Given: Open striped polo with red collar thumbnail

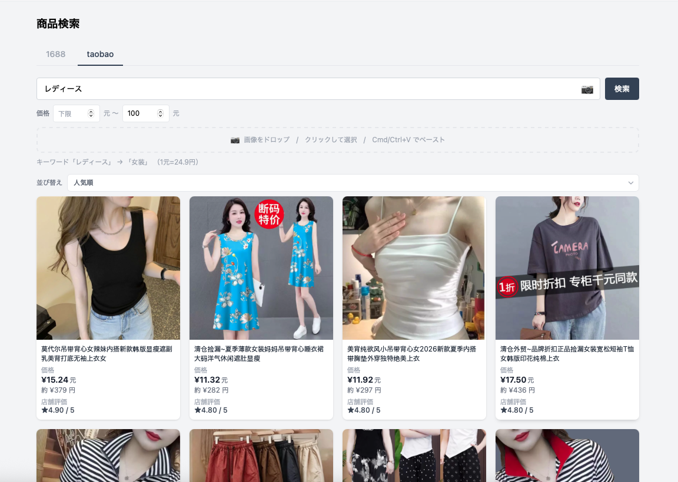Looking at the screenshot, I should tap(567, 455).
